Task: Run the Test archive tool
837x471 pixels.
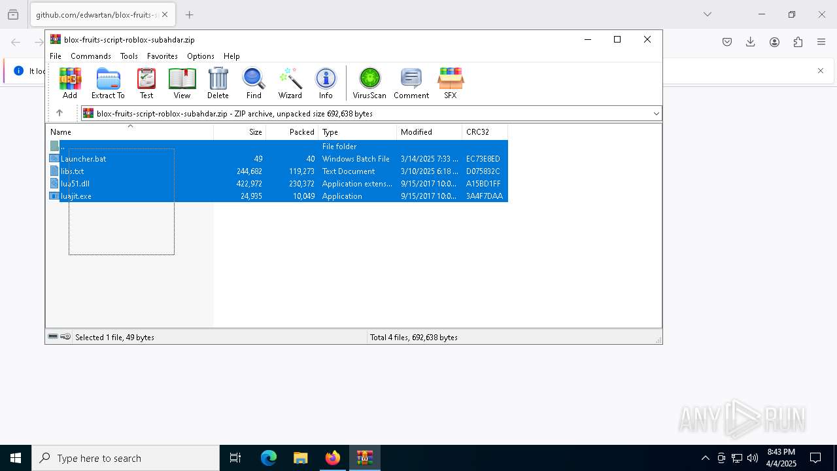Action: 146,83
